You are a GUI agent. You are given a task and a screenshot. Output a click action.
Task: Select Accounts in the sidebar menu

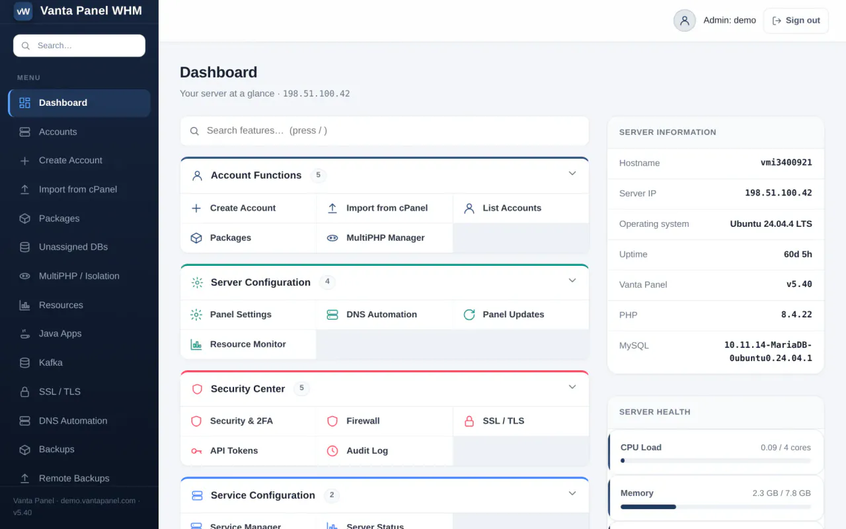pos(79,132)
